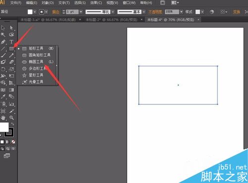Click the Swap Fill and Stroke arrows

click(12, 124)
